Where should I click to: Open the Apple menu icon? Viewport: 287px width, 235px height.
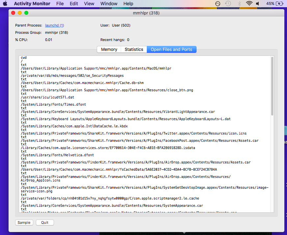click(5, 4)
